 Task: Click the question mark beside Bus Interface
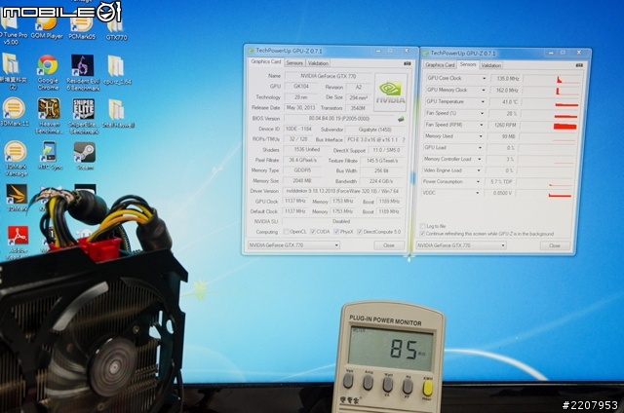coord(404,140)
